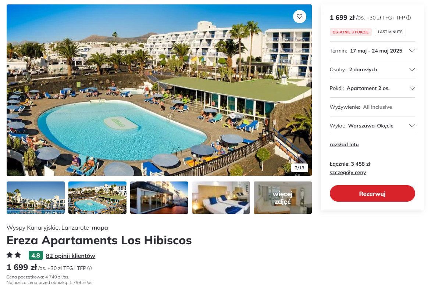Select the pool view thumbnail

point(97,198)
